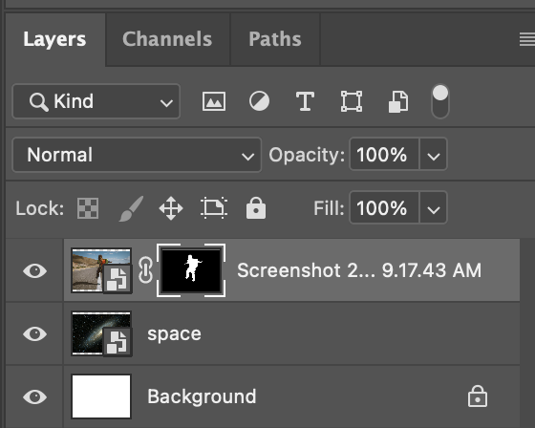Lock image pixels brush icon
535x428 pixels.
(x=132, y=208)
